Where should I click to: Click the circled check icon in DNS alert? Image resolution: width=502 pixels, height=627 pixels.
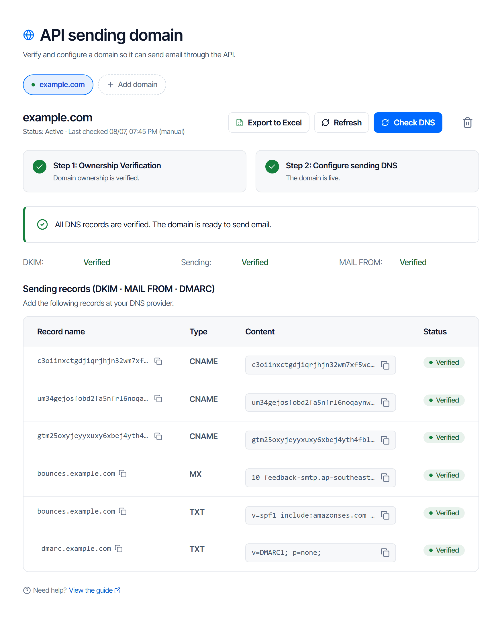(42, 224)
